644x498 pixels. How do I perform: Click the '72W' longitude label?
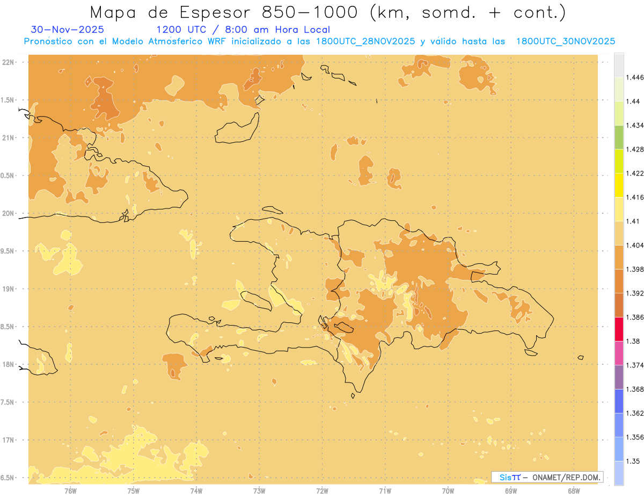tap(322, 491)
